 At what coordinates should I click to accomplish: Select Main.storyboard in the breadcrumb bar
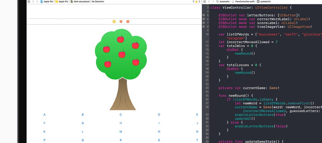pos(81,2)
